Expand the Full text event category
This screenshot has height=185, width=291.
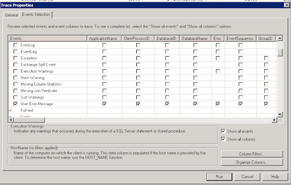(x=10, y=111)
